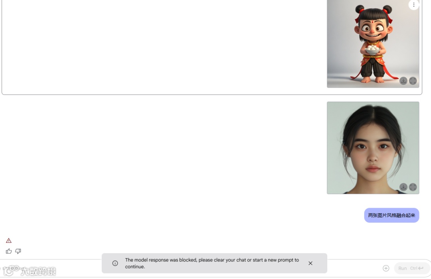Screen dimensions: 431x279
Task: Open the three-dot options menu
Action: tap(414, 5)
